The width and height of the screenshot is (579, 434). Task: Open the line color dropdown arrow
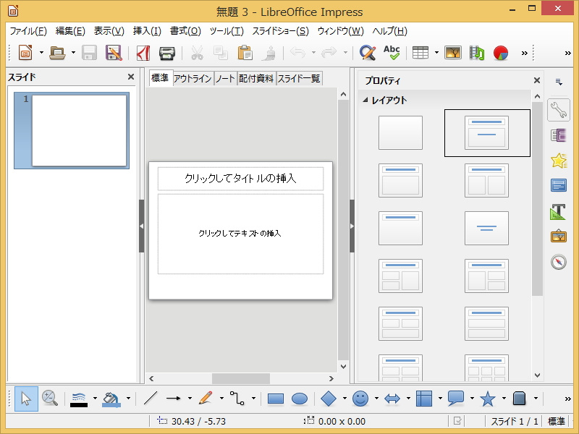(x=95, y=399)
